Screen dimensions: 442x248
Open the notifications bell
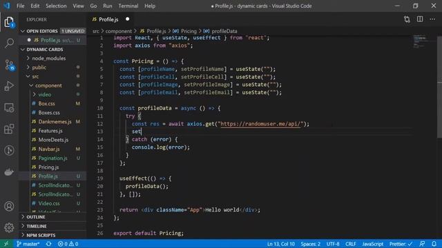click(x=434, y=244)
